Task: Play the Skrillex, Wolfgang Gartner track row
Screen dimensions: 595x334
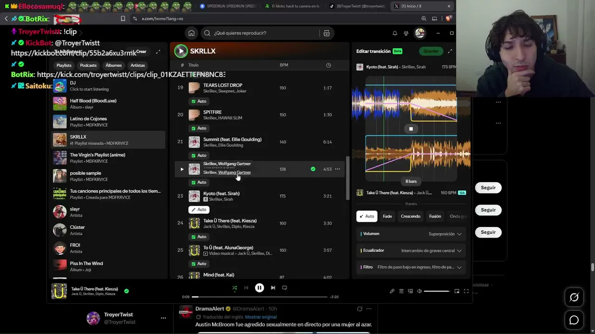Action: click(182, 169)
